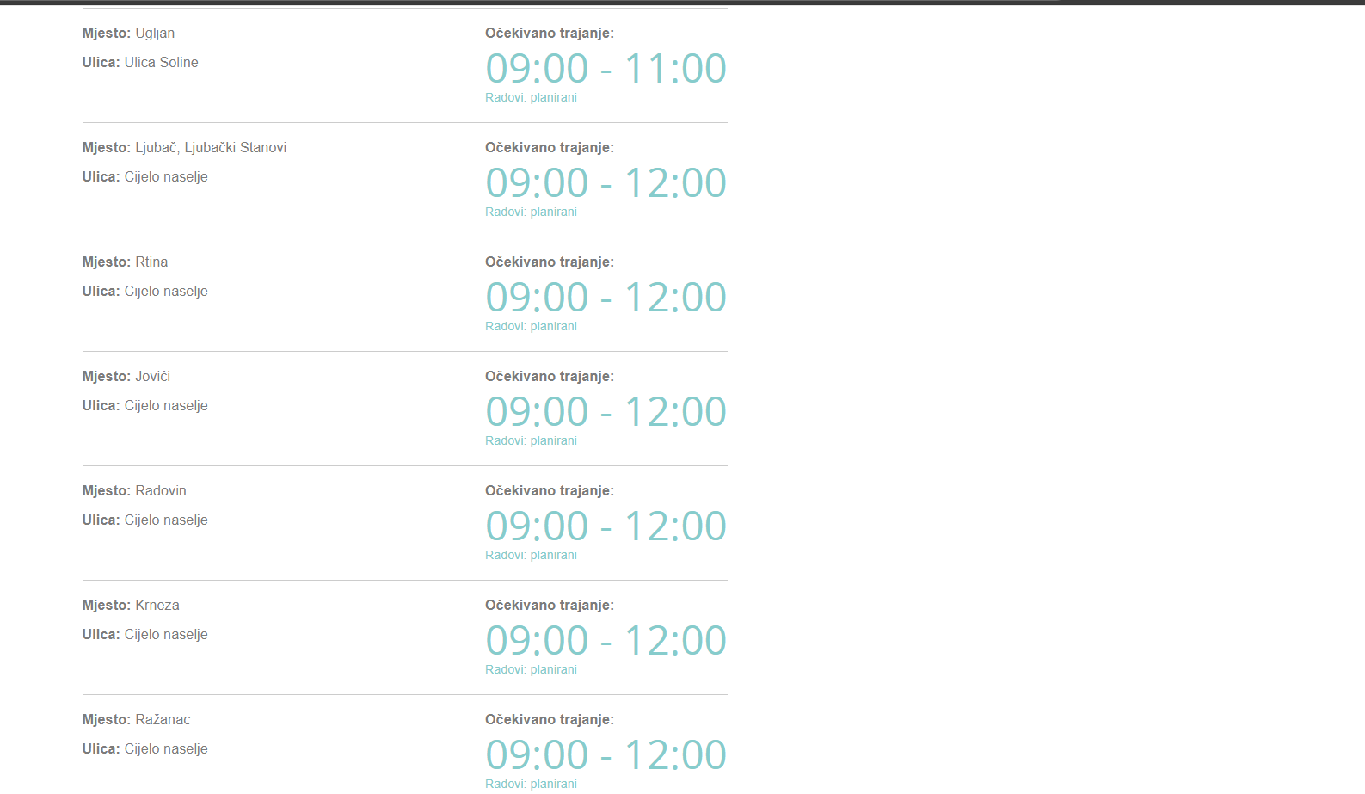Click the Ljubač, Ljubački Stanovi place name
The height and width of the screenshot is (794, 1365).
[x=211, y=148]
